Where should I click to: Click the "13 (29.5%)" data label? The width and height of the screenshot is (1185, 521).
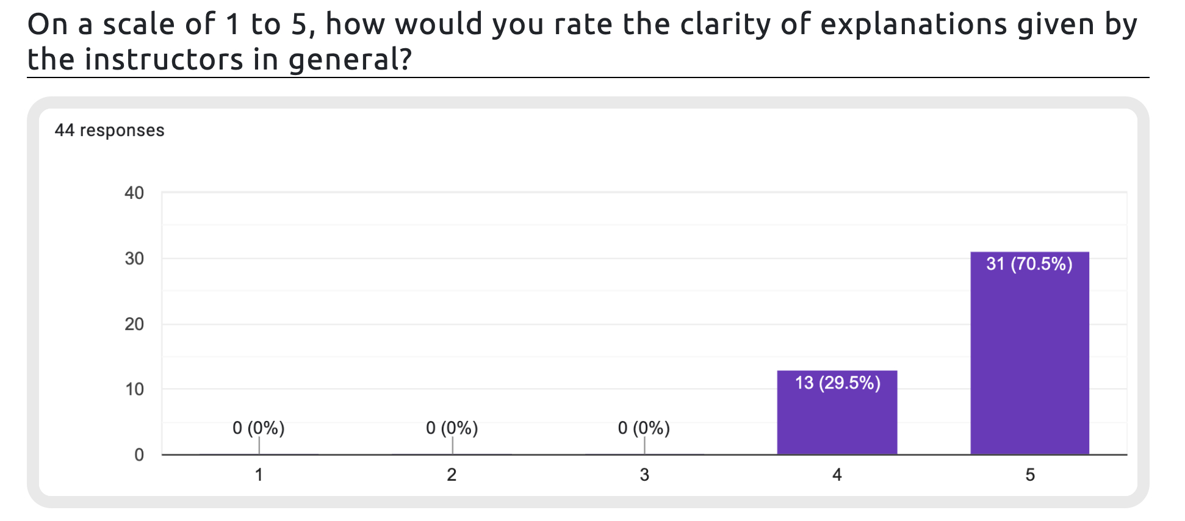tap(837, 383)
